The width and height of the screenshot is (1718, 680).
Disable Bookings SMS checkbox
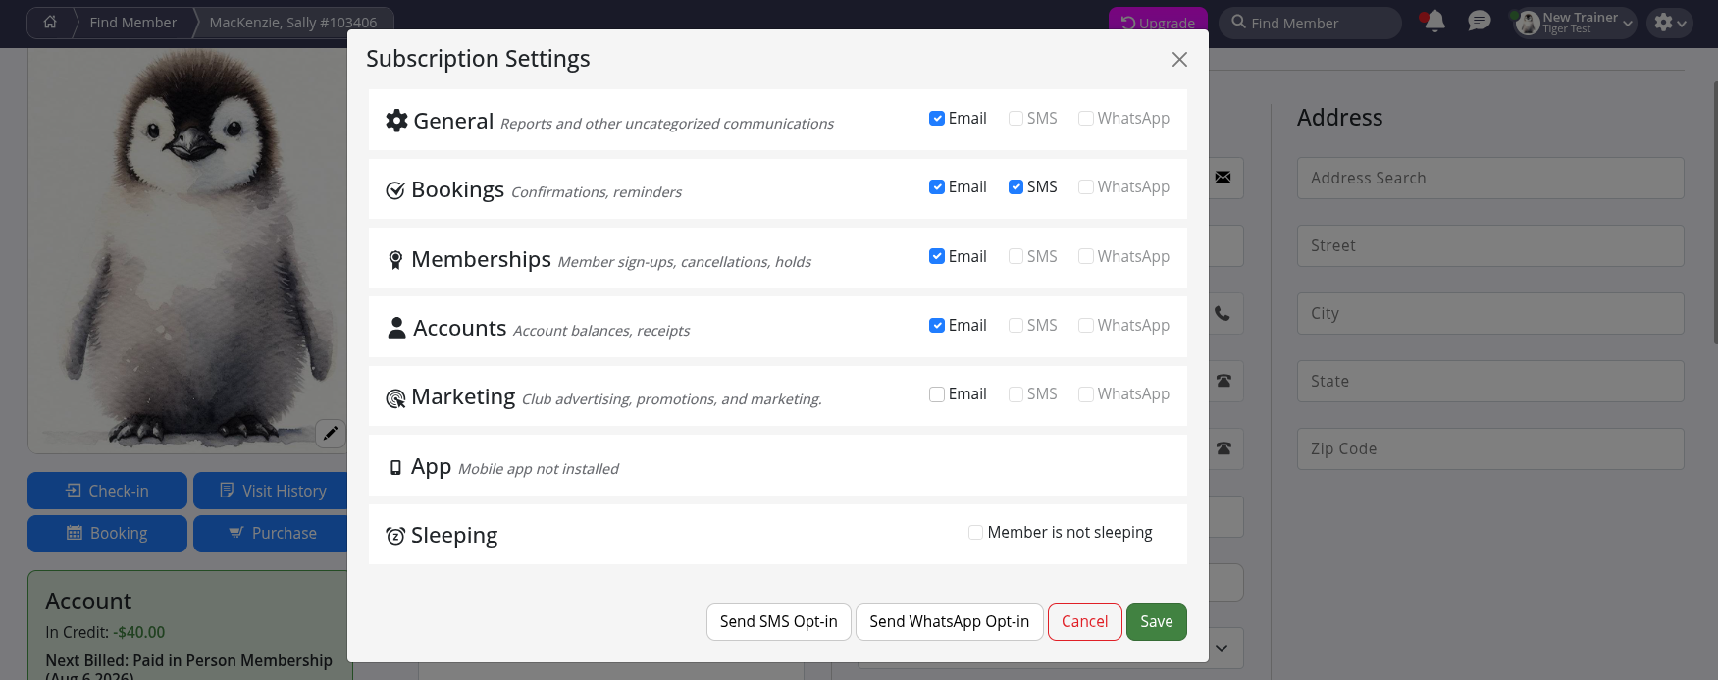tap(1015, 187)
